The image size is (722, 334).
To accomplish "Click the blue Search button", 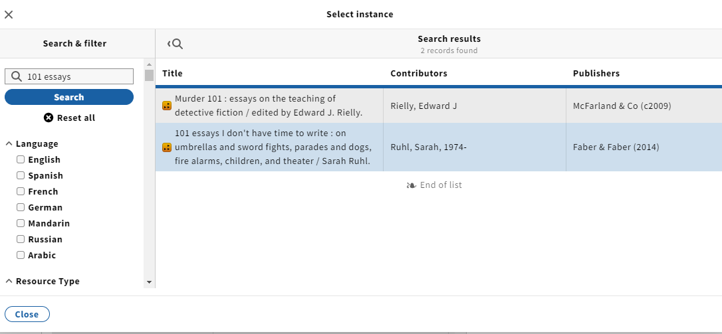I will coord(69,97).
